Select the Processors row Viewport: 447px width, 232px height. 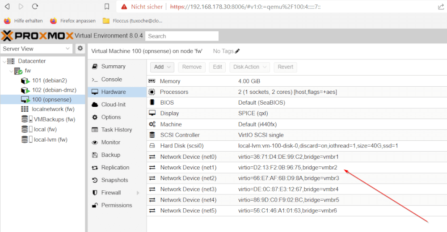click(x=297, y=92)
